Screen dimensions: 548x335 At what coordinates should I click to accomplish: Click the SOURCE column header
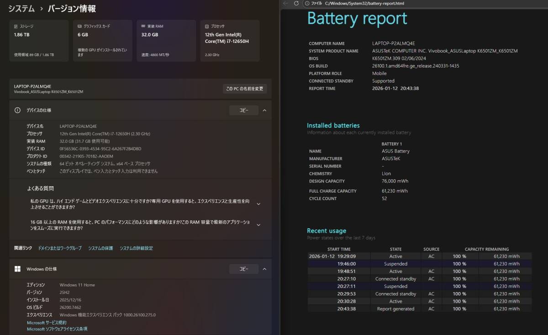(431, 249)
